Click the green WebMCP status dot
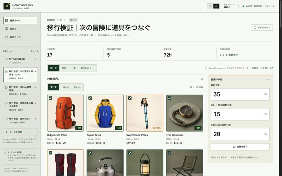282x176 pixels. (244, 6)
